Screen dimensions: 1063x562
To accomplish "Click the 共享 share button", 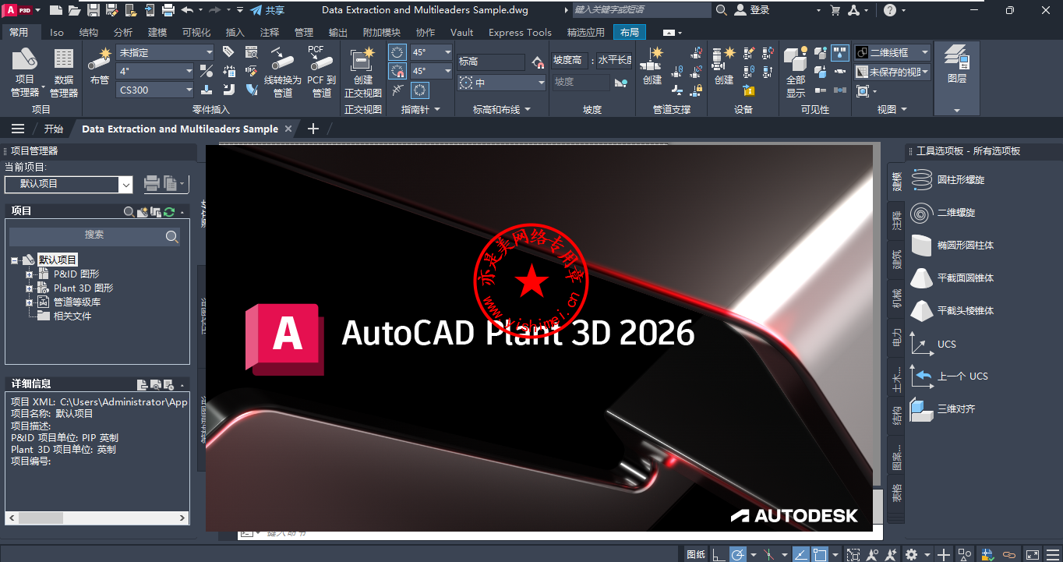I will [267, 10].
